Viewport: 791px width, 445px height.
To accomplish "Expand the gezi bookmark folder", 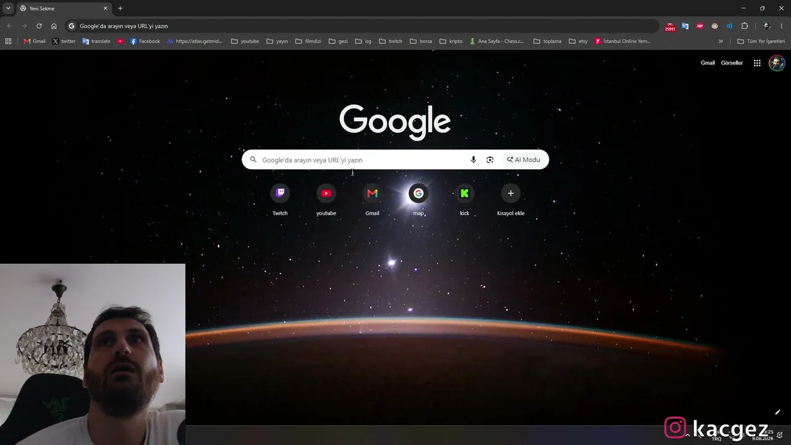I will point(339,41).
